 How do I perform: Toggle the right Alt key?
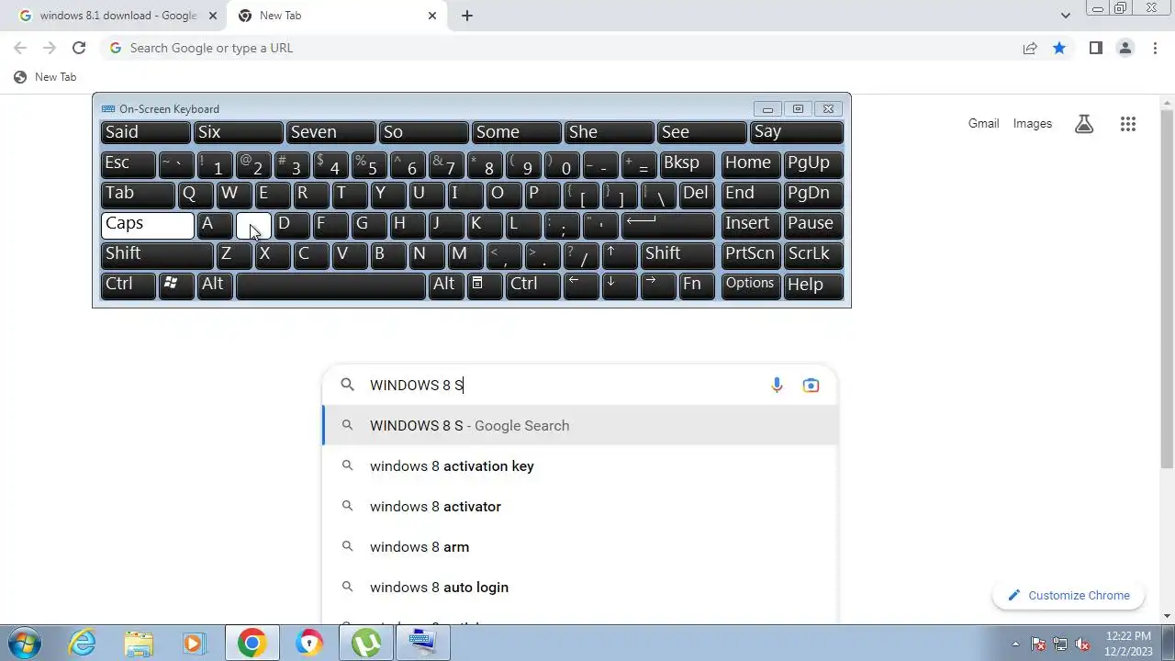point(446,285)
